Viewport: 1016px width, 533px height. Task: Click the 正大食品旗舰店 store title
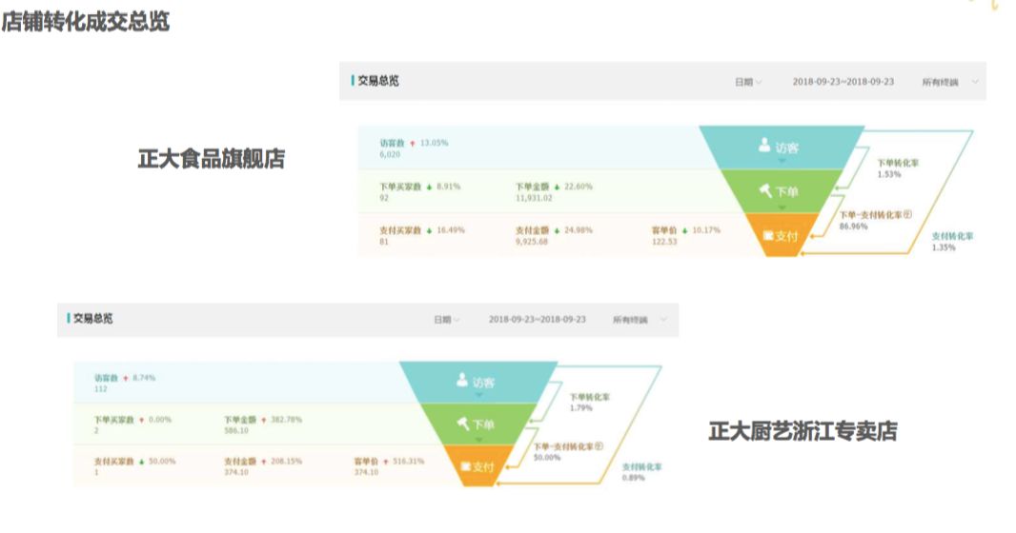(x=212, y=159)
